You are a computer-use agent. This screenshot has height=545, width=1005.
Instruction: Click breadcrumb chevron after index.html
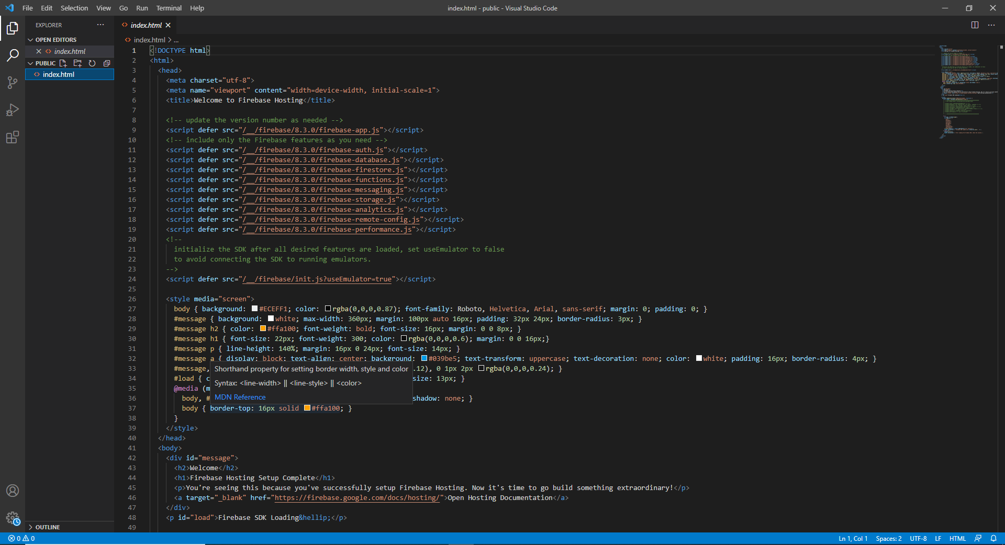170,40
